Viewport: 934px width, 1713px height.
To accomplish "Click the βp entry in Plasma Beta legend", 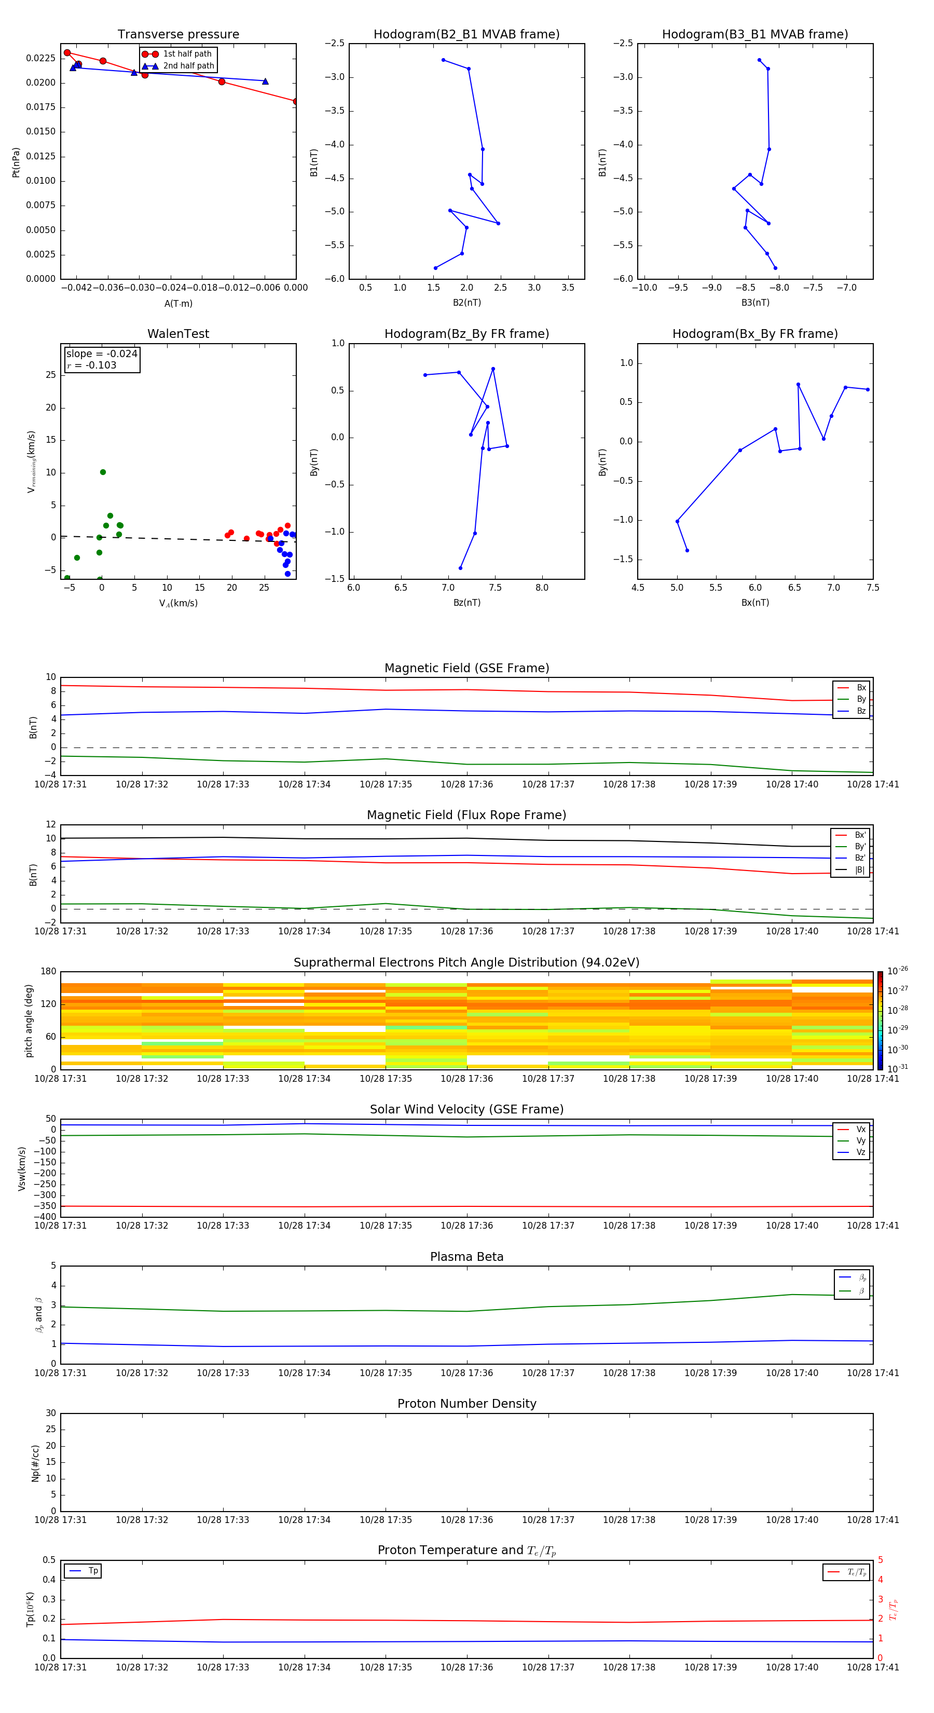I will click(852, 1277).
